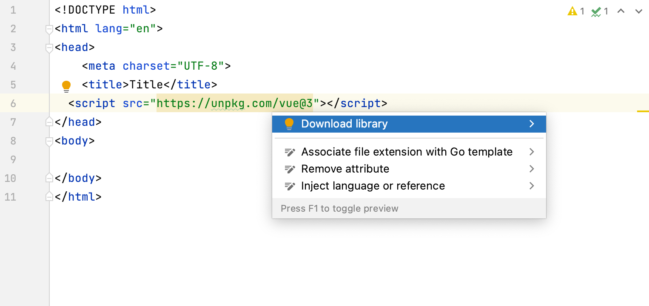The width and height of the screenshot is (649, 306).
Task: Click the green checkmark inspections status icon
Action: coord(596,11)
